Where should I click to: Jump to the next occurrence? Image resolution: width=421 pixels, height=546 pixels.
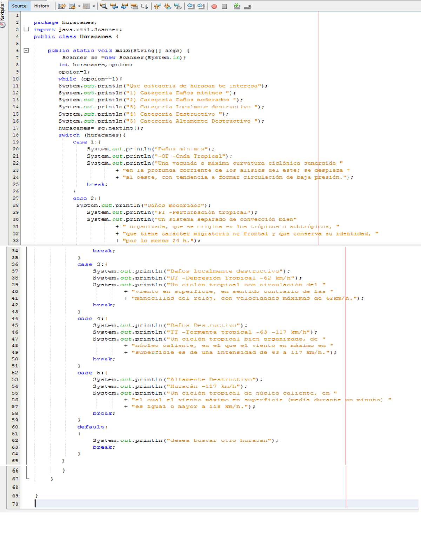pos(124,6)
